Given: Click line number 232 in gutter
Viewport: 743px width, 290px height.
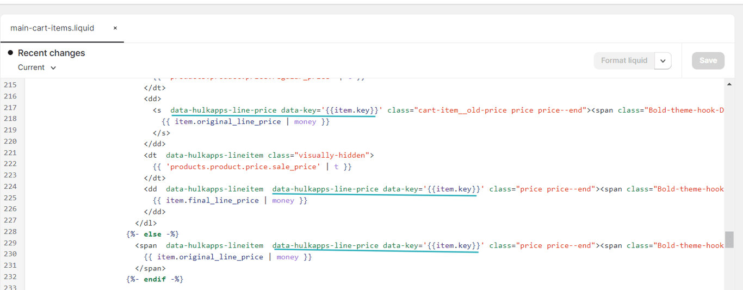Looking at the screenshot, I should pos(10,276).
